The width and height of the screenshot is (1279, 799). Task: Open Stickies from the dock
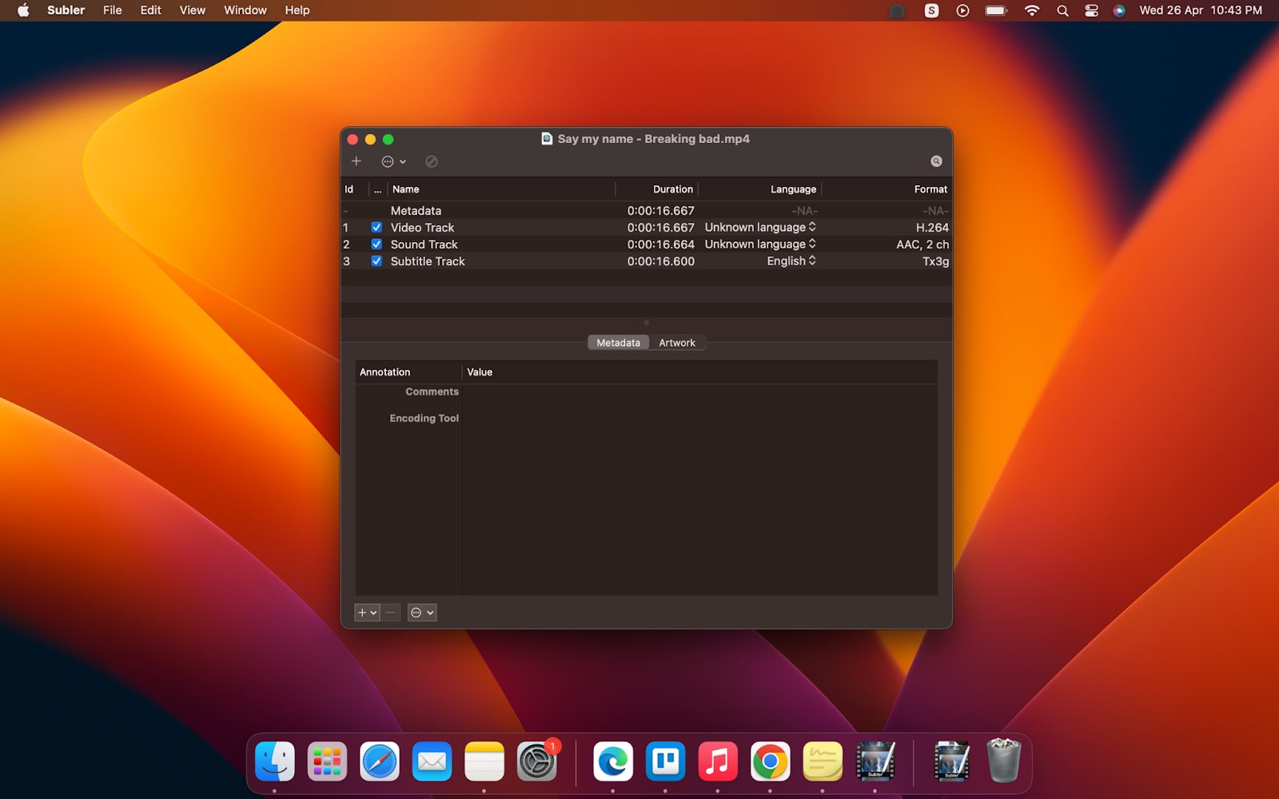[822, 761]
